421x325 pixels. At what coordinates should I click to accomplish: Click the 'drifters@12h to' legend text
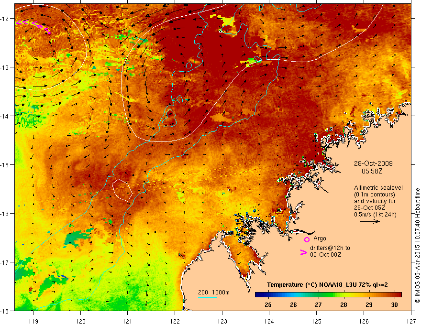[x=330, y=248]
